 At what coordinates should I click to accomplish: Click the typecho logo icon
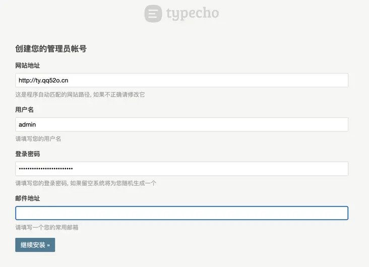point(153,14)
